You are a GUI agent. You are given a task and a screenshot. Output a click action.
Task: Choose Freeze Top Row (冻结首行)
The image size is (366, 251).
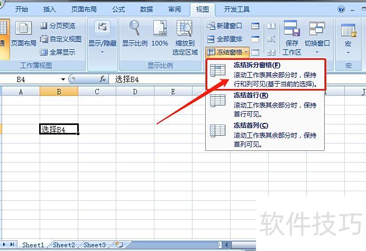[266, 104]
